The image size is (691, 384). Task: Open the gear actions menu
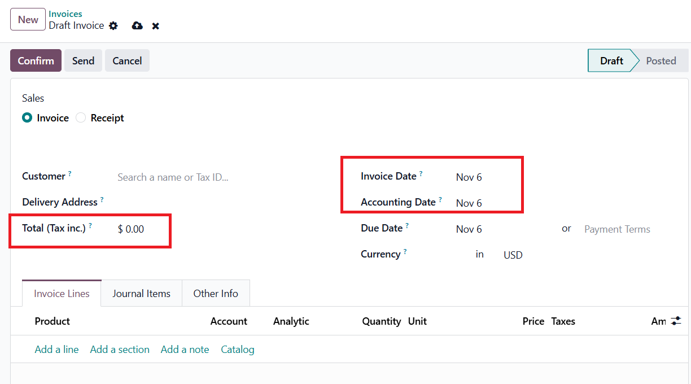pyautogui.click(x=113, y=26)
